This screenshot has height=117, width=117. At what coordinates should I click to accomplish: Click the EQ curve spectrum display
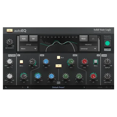click(58, 44)
